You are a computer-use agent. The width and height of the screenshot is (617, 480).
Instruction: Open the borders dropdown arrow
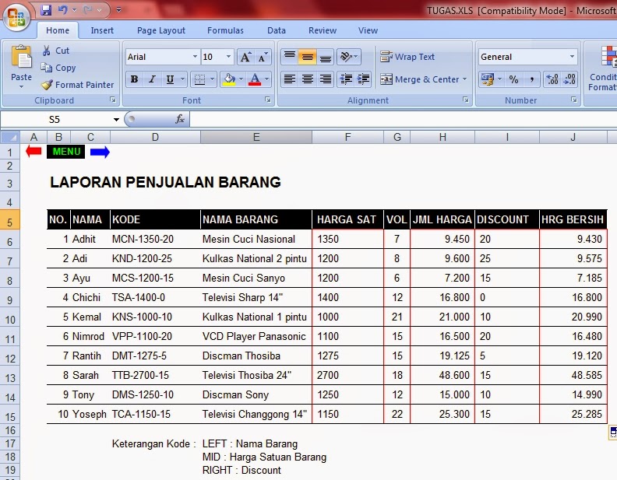(x=213, y=79)
